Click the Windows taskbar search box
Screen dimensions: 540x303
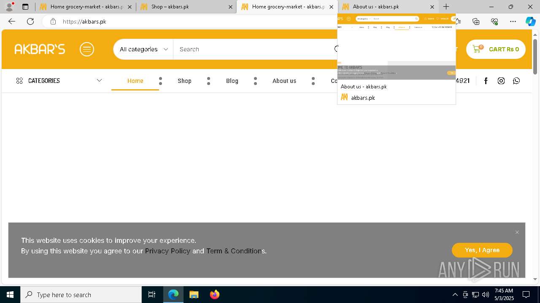coord(81,295)
